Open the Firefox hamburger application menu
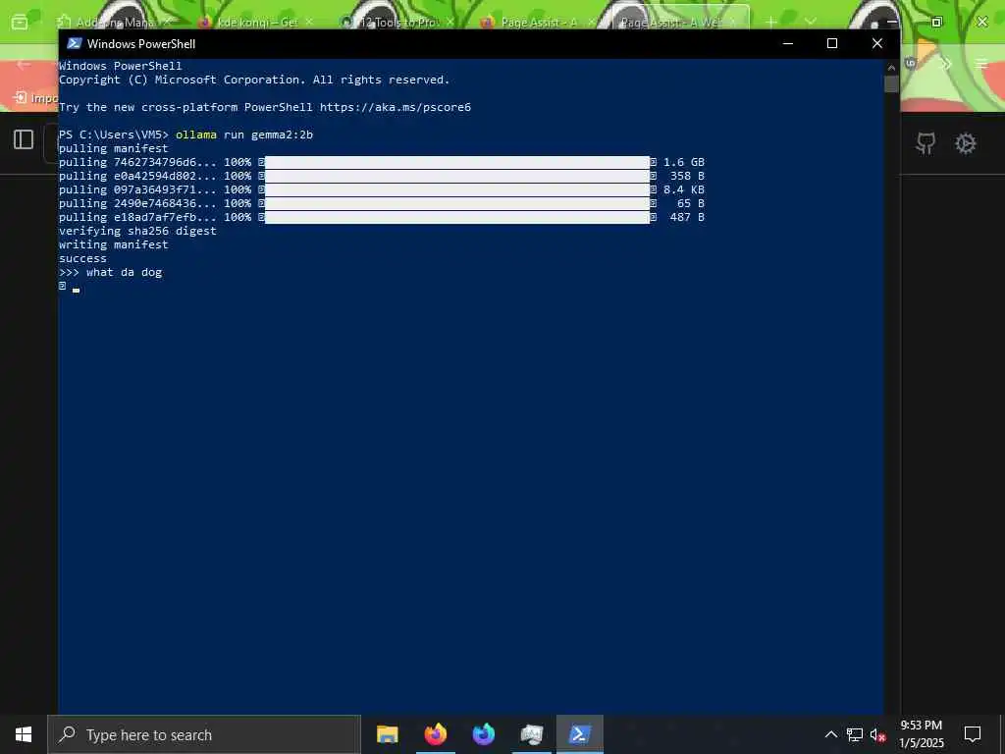 (981, 64)
